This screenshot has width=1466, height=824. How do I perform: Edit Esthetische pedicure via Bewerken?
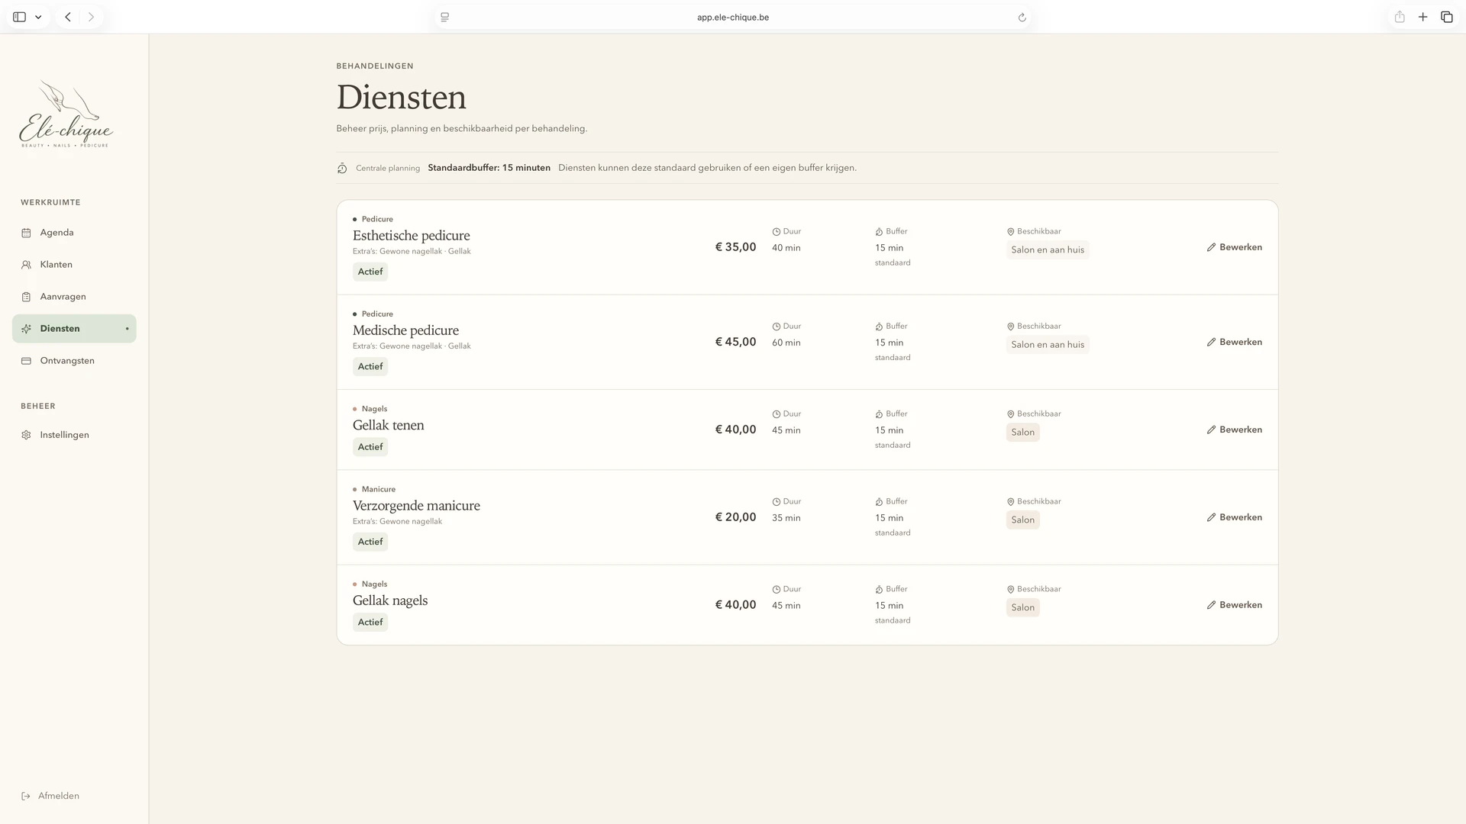click(x=1234, y=247)
